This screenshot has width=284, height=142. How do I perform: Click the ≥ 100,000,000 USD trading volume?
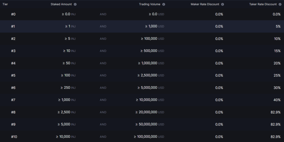149,137
